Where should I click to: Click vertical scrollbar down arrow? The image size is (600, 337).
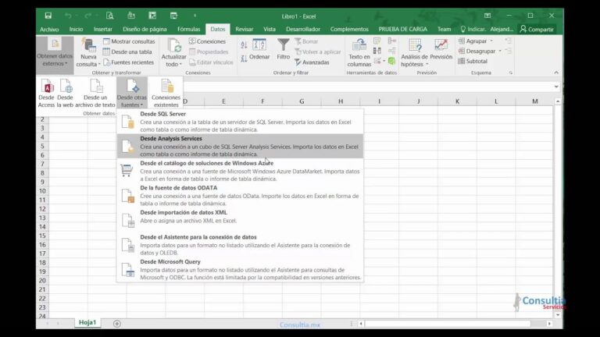pyautogui.click(x=558, y=316)
